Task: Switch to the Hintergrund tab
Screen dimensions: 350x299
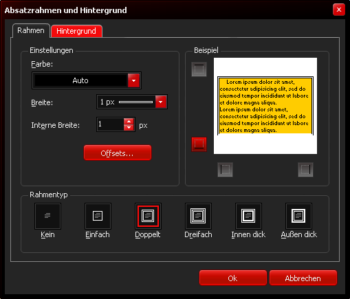Action: click(76, 31)
